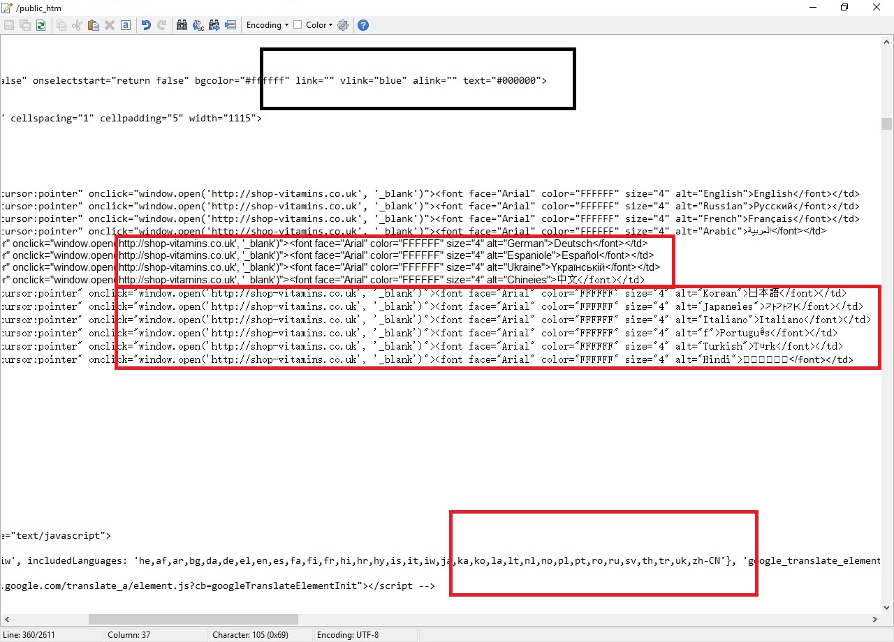Click the Paste clipboard icon
The height and width of the screenshot is (642, 894).
pyautogui.click(x=94, y=25)
